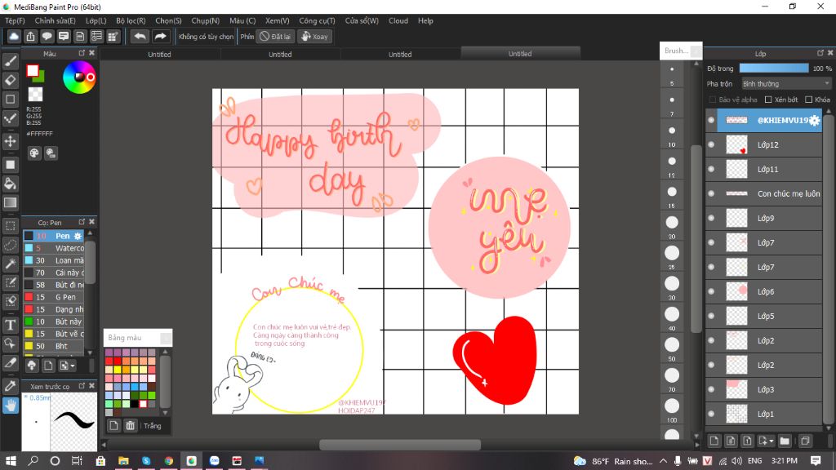Add a new layer
Viewport: 836px width, 470px height.
tap(714, 441)
